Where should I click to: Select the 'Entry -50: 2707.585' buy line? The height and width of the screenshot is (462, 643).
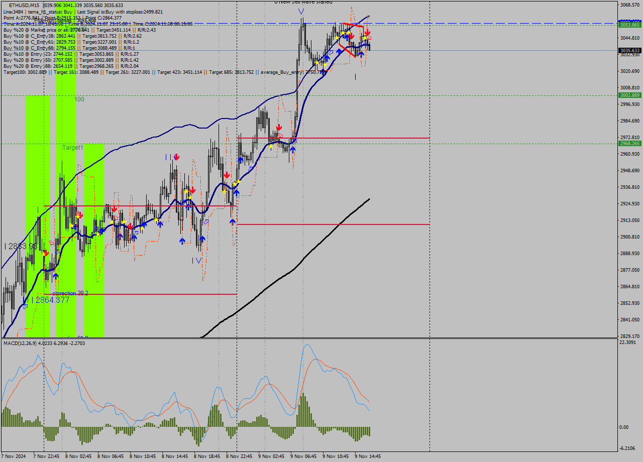71,60
